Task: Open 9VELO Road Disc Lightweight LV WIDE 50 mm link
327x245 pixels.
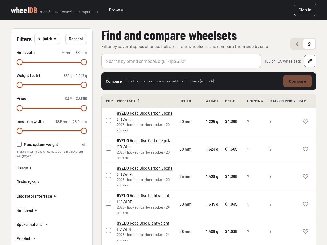Action: point(143,199)
